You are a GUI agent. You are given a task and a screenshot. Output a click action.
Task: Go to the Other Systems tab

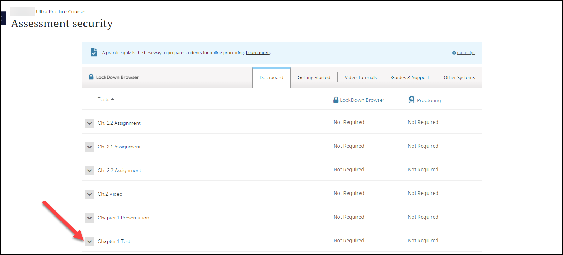click(x=459, y=78)
